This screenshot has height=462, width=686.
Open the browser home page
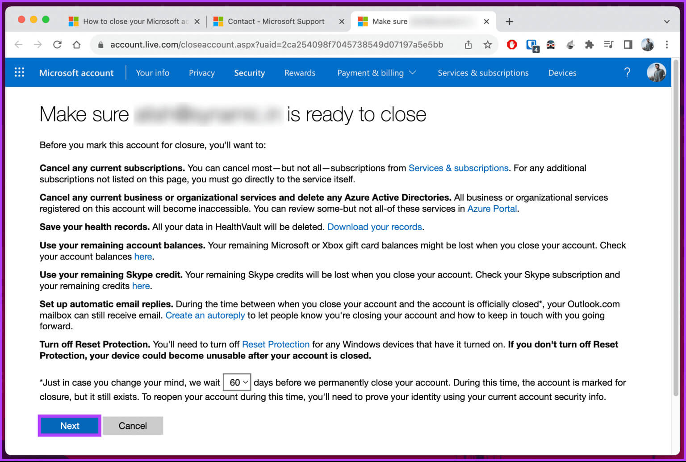point(76,45)
